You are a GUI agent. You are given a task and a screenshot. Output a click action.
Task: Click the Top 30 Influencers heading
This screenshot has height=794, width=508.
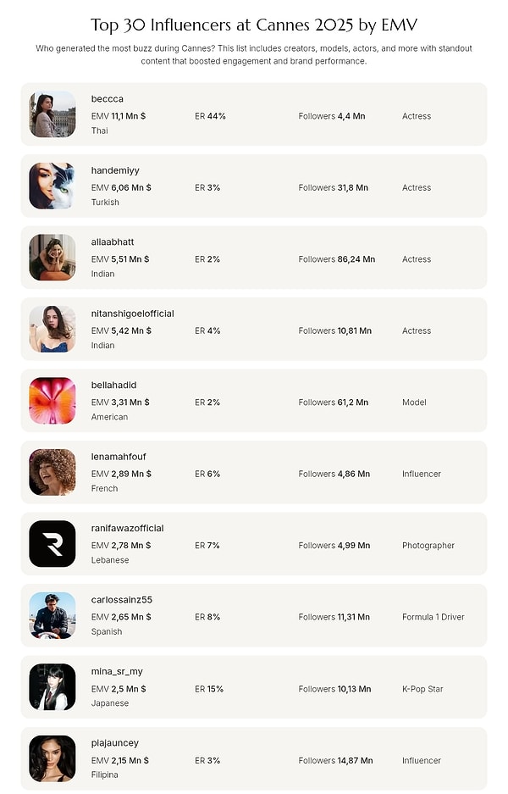tap(254, 25)
